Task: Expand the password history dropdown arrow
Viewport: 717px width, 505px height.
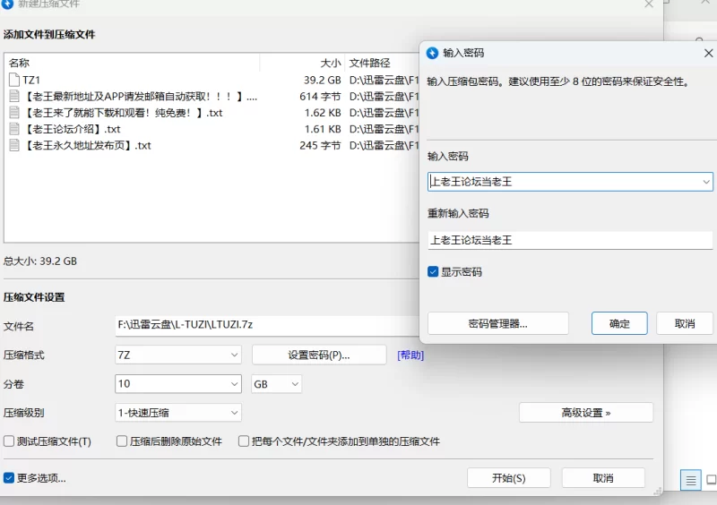Action: point(706,182)
